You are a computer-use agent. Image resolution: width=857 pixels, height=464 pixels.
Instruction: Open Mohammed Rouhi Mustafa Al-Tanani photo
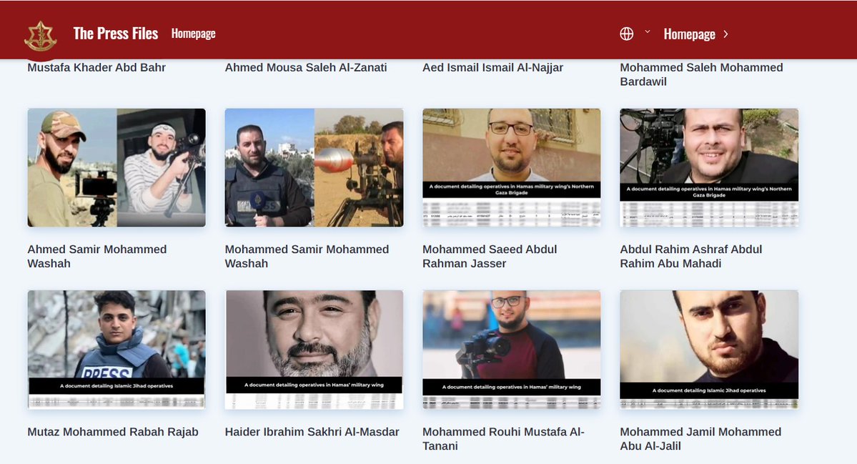click(x=512, y=349)
